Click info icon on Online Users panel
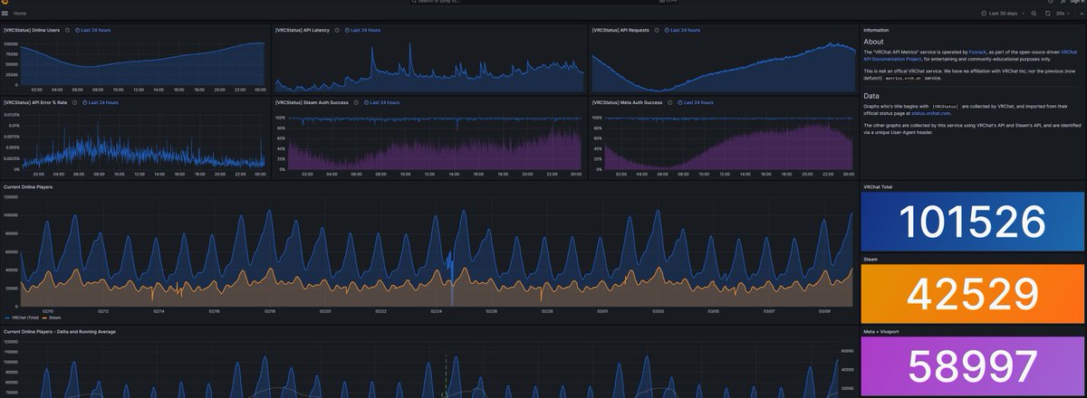 67,30
